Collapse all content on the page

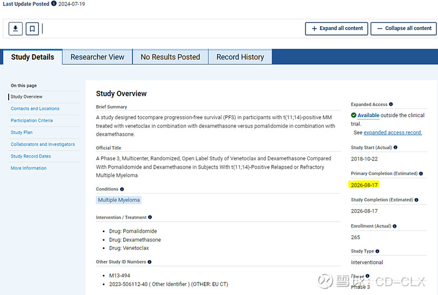404,28
